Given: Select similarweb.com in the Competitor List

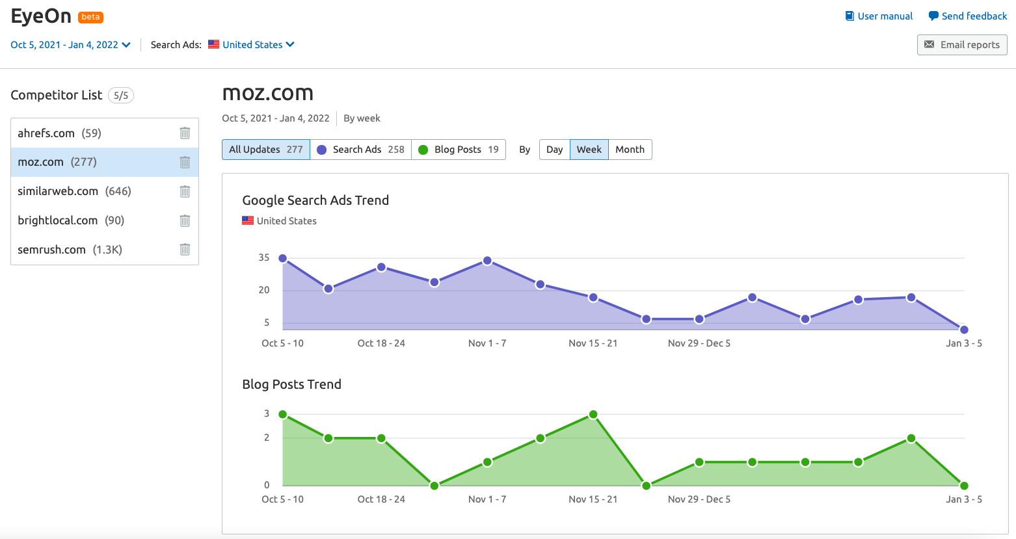Looking at the screenshot, I should point(105,191).
